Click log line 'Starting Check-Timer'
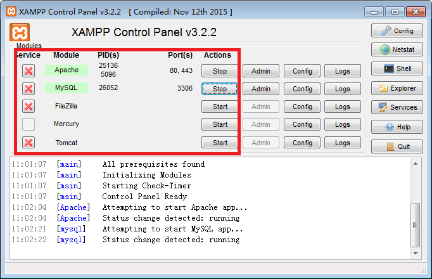432x279 pixels. pyautogui.click(x=147, y=186)
